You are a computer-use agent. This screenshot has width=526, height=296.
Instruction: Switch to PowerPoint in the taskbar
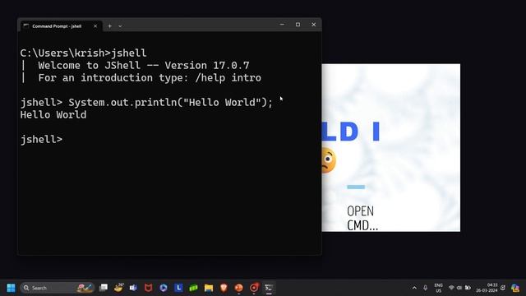point(239,288)
